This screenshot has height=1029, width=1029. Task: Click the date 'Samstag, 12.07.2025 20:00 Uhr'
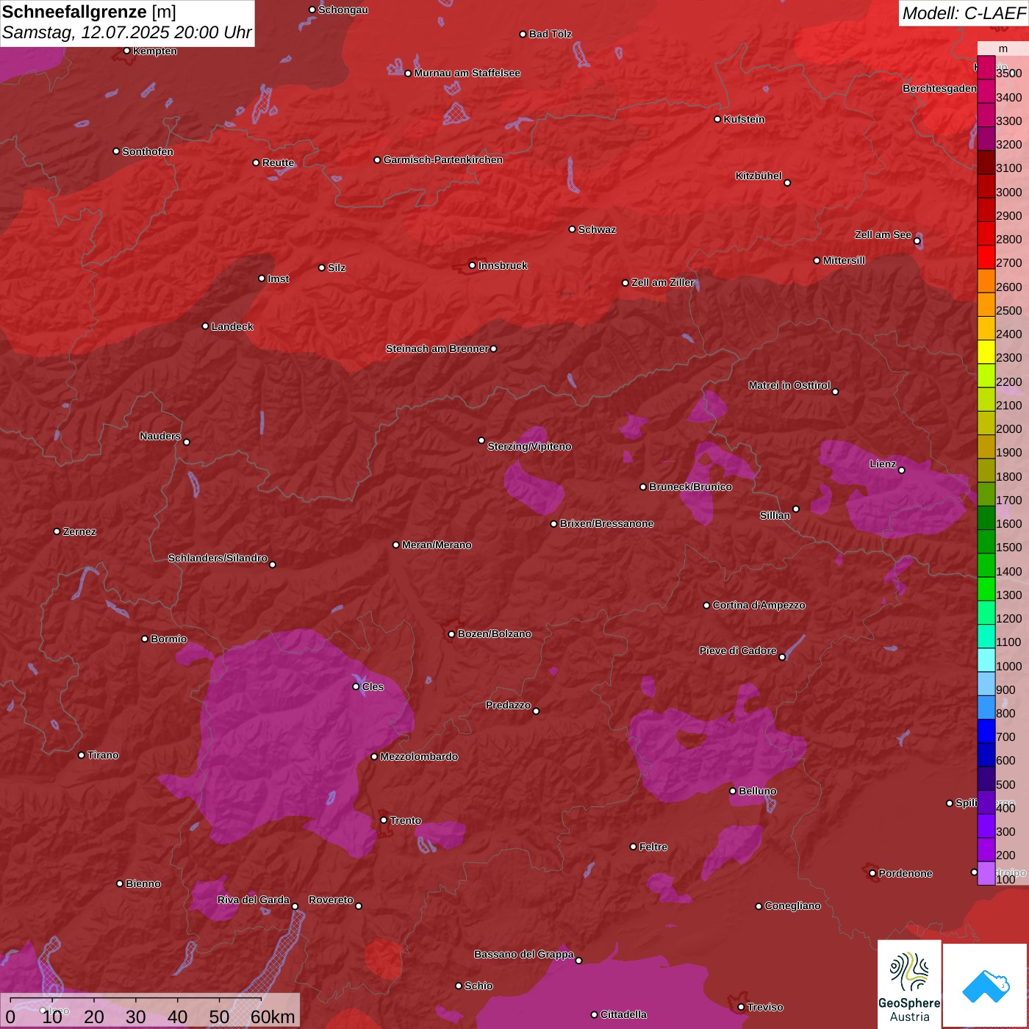(127, 33)
